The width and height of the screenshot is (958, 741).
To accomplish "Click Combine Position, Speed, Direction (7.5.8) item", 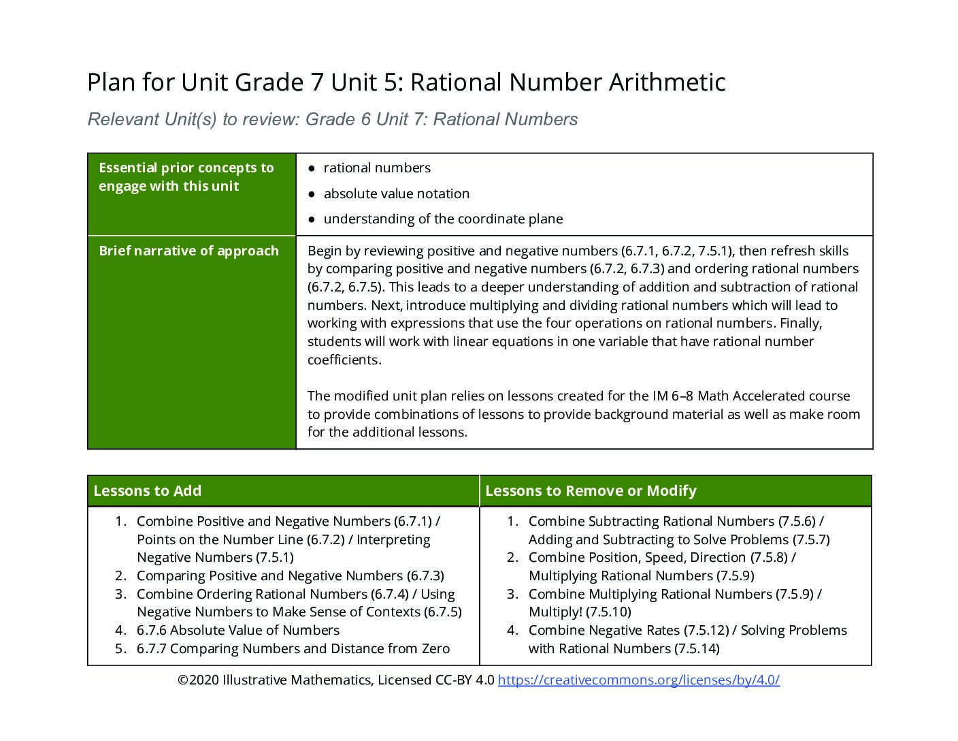I will (662, 567).
